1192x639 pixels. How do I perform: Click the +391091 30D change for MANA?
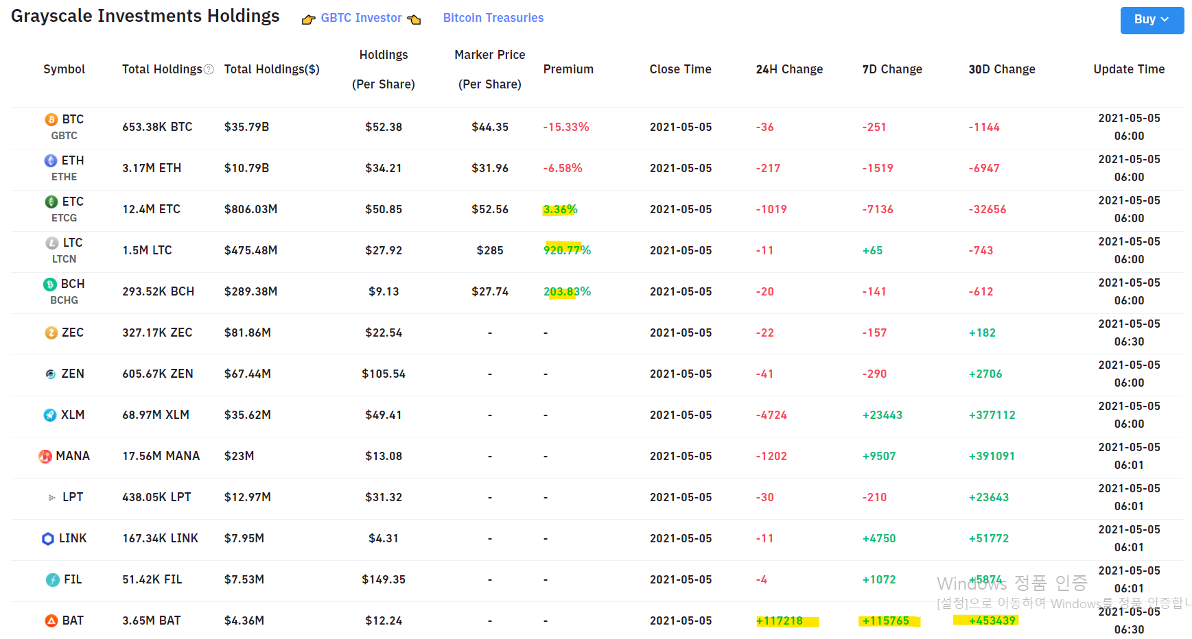(992, 456)
